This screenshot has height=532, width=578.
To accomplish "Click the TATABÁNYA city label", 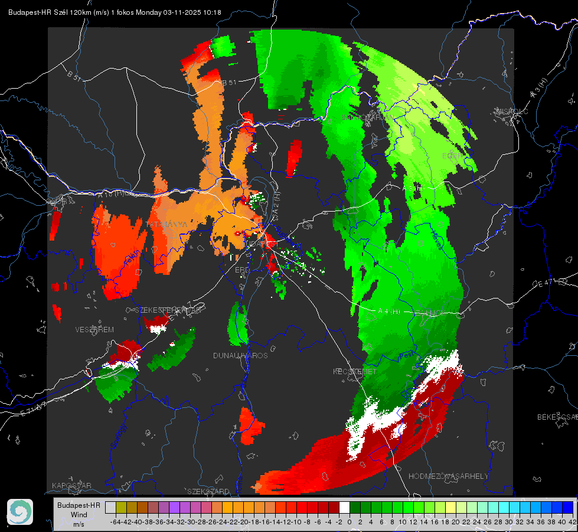I will click(x=166, y=224).
